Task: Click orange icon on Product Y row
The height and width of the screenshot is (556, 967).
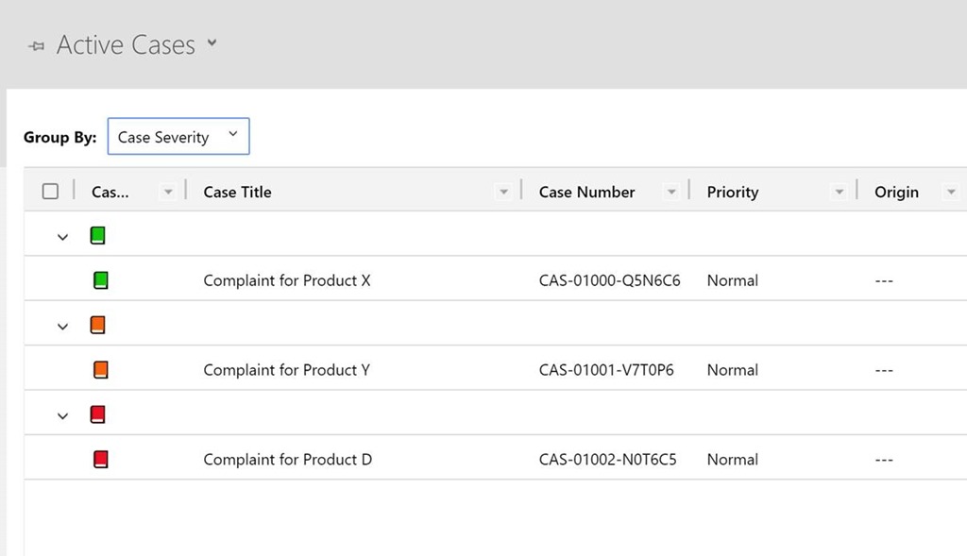Action: coord(101,370)
